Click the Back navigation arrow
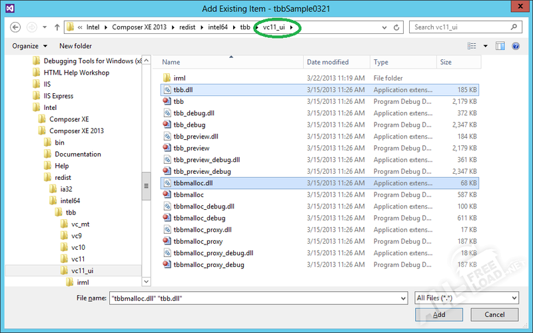Image resolution: width=533 pixels, height=333 pixels. pyautogui.click(x=15, y=27)
